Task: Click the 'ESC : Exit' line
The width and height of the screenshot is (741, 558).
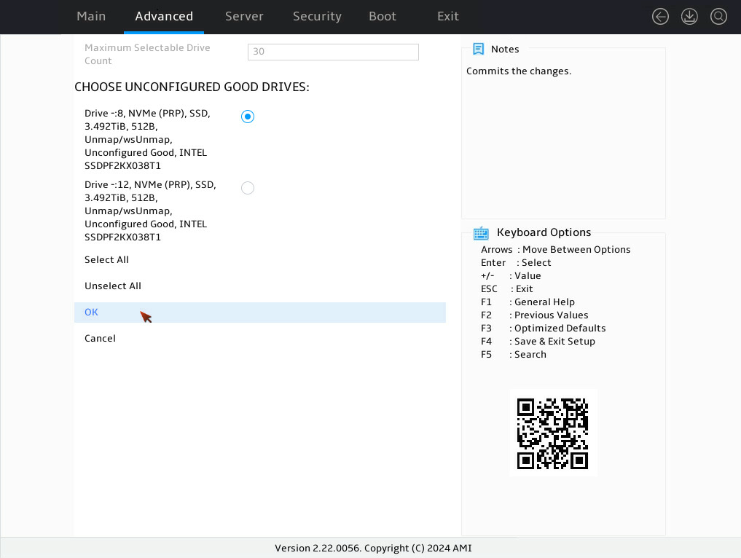Action: pyautogui.click(x=506, y=288)
